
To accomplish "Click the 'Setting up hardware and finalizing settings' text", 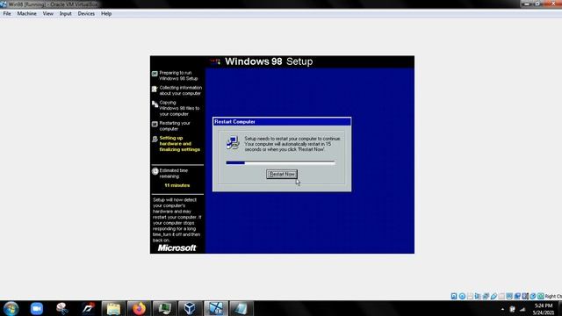I will [179, 144].
